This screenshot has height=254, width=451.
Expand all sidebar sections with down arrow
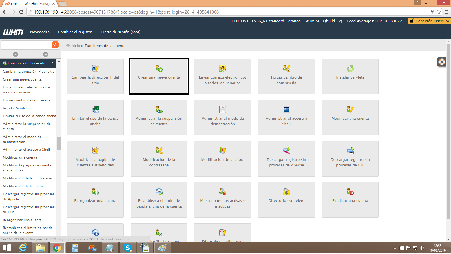[46, 54]
